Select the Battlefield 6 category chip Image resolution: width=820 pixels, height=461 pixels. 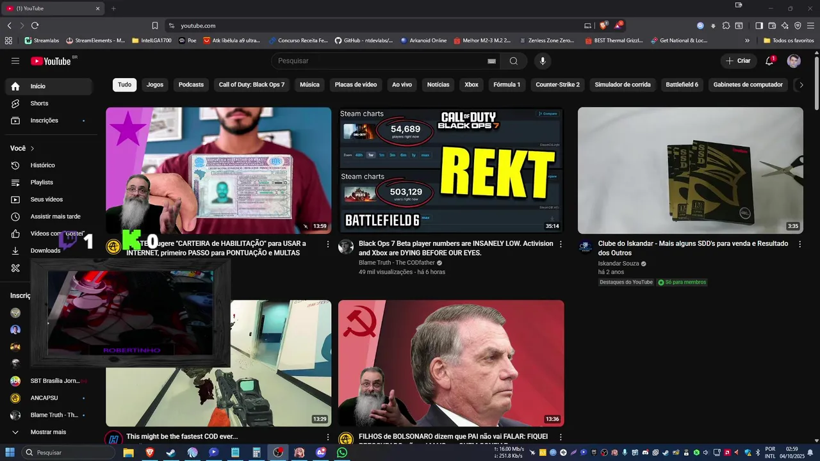point(682,85)
